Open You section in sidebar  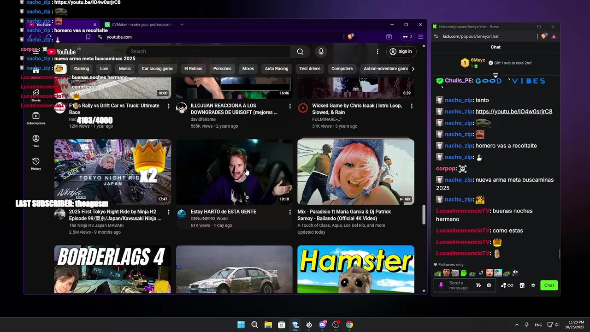click(36, 141)
